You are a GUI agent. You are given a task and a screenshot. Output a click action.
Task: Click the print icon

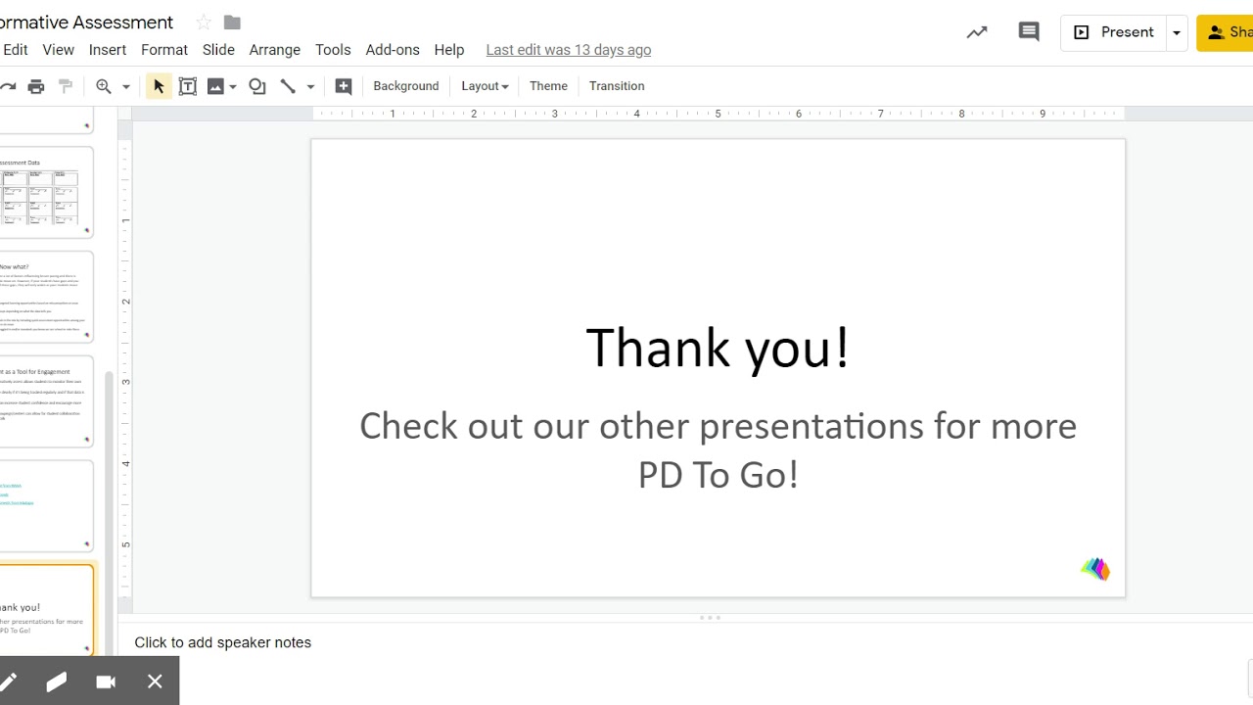pyautogui.click(x=36, y=86)
